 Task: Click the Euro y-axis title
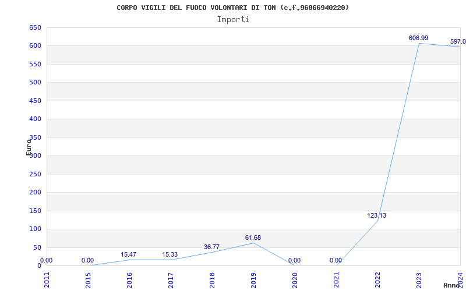click(x=29, y=147)
